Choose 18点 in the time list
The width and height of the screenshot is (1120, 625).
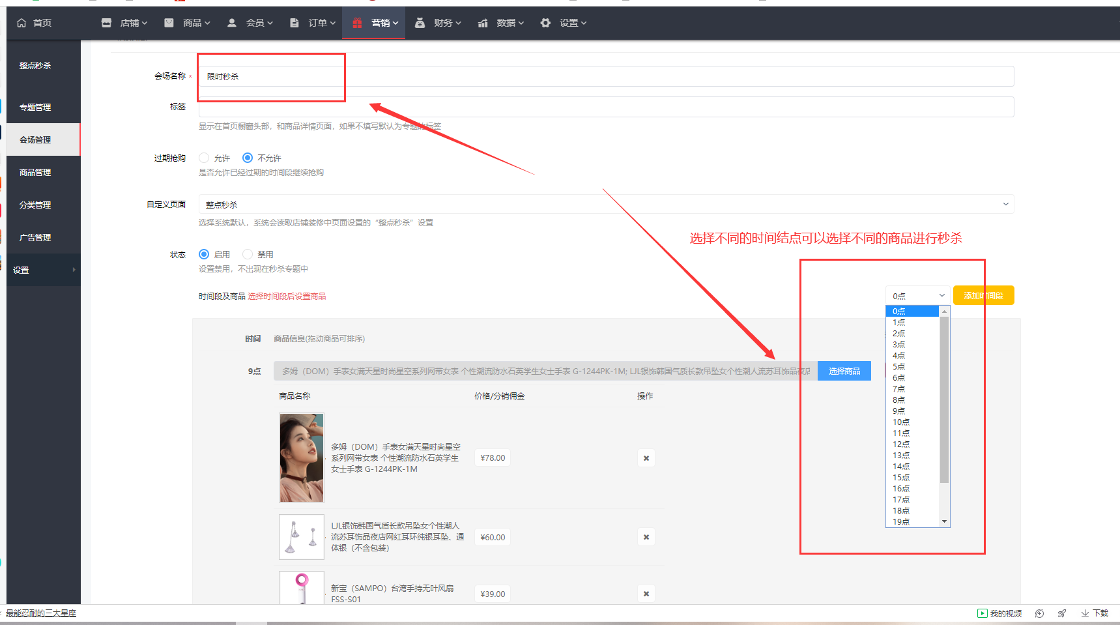point(912,511)
